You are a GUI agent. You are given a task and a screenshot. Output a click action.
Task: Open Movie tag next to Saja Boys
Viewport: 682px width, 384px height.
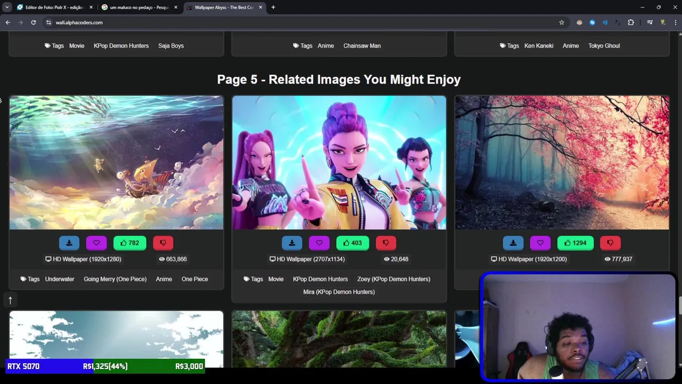[77, 46]
